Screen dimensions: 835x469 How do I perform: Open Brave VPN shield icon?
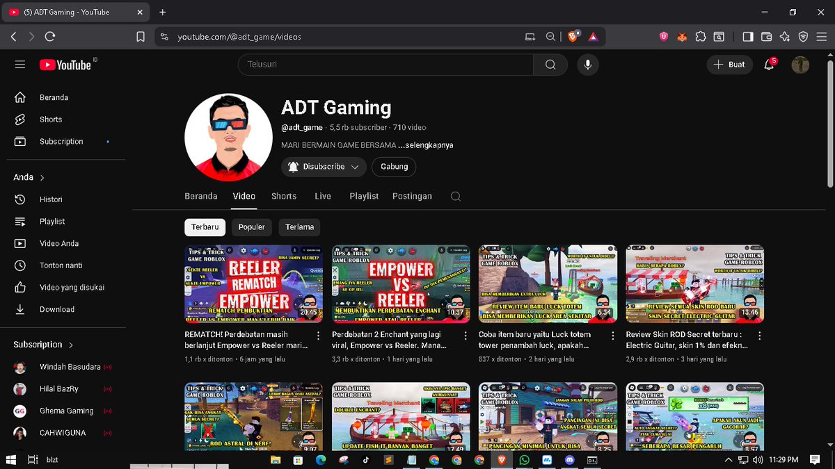(x=803, y=37)
